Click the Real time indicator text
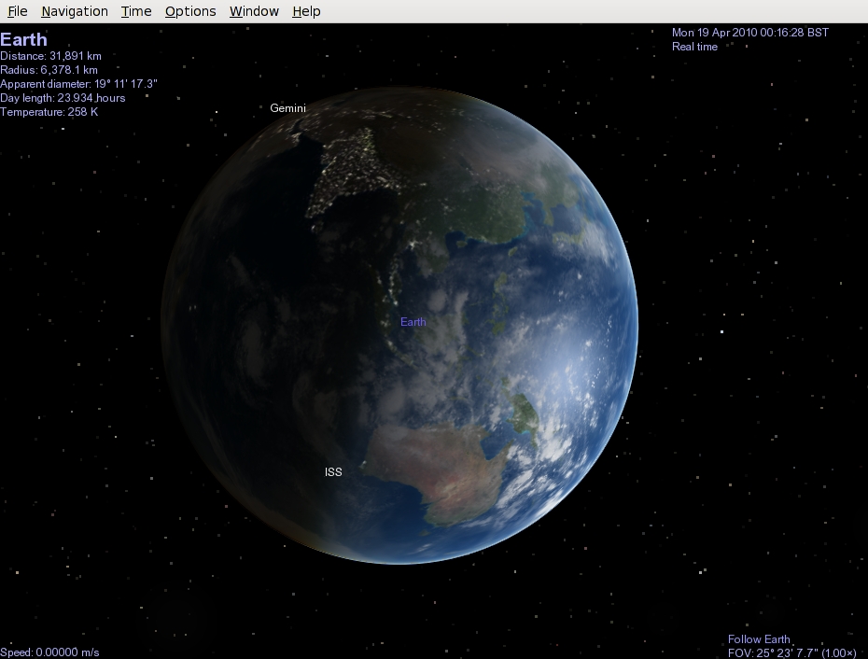Viewport: 868px width, 659px height. coord(694,47)
